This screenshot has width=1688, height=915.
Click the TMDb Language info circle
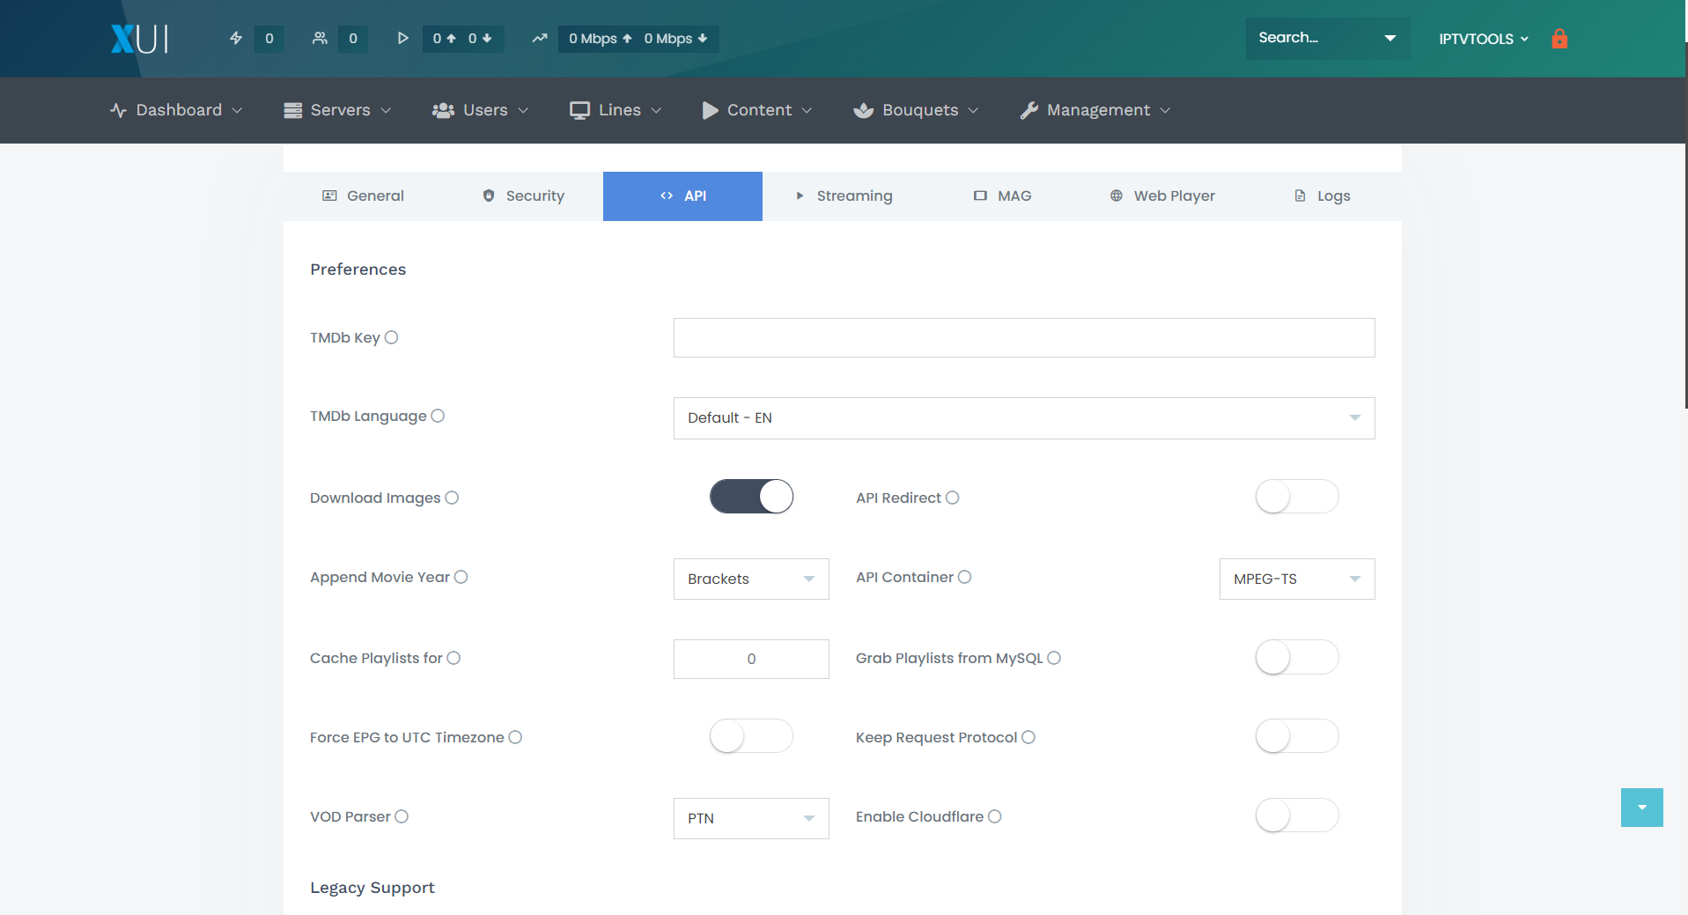pyautogui.click(x=438, y=416)
